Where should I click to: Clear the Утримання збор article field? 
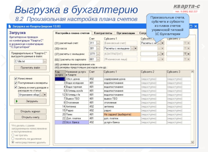(45, 95)
